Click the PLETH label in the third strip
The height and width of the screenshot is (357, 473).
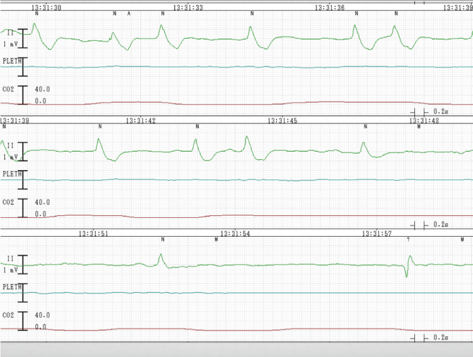point(12,287)
